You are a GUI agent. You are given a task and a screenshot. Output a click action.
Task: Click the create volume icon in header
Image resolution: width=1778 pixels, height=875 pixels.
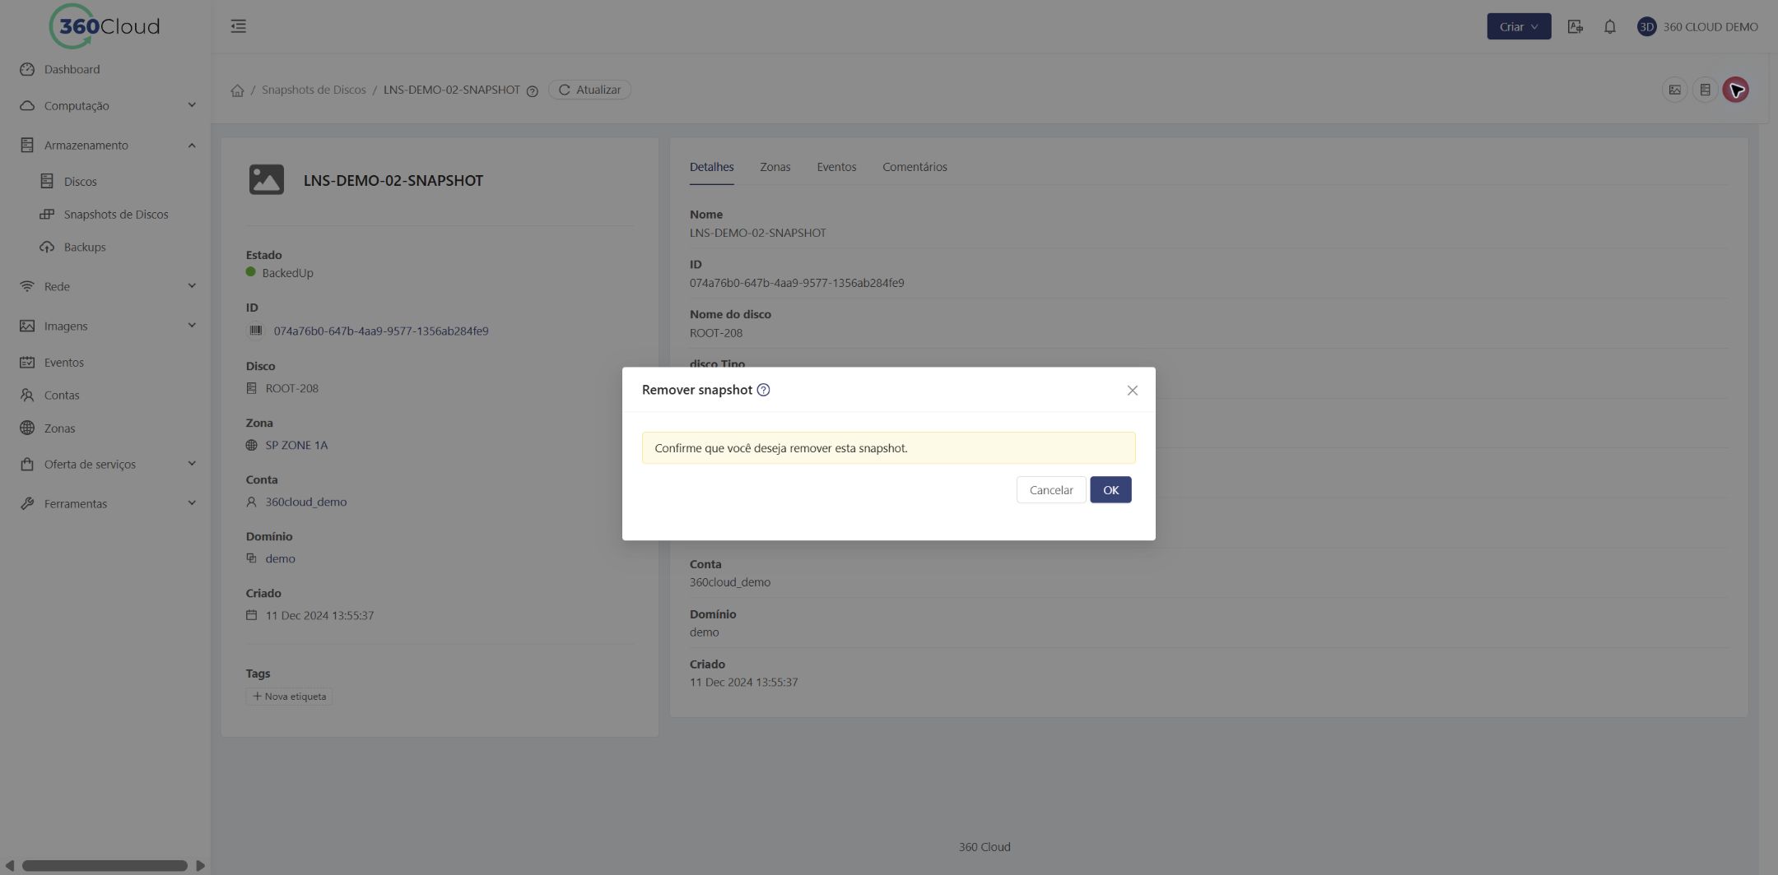coord(1705,90)
